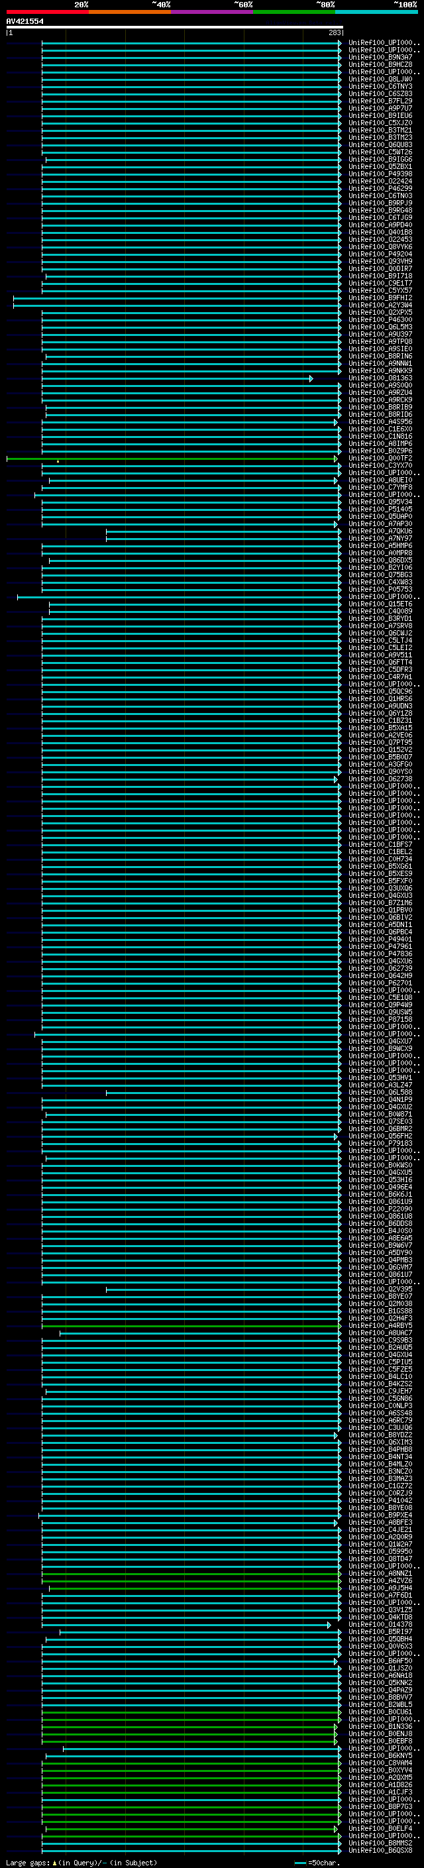Viewport: 424px width, 1868px height.
Task: Select label UniRef100_B6AF50
Action: (380, 1661)
